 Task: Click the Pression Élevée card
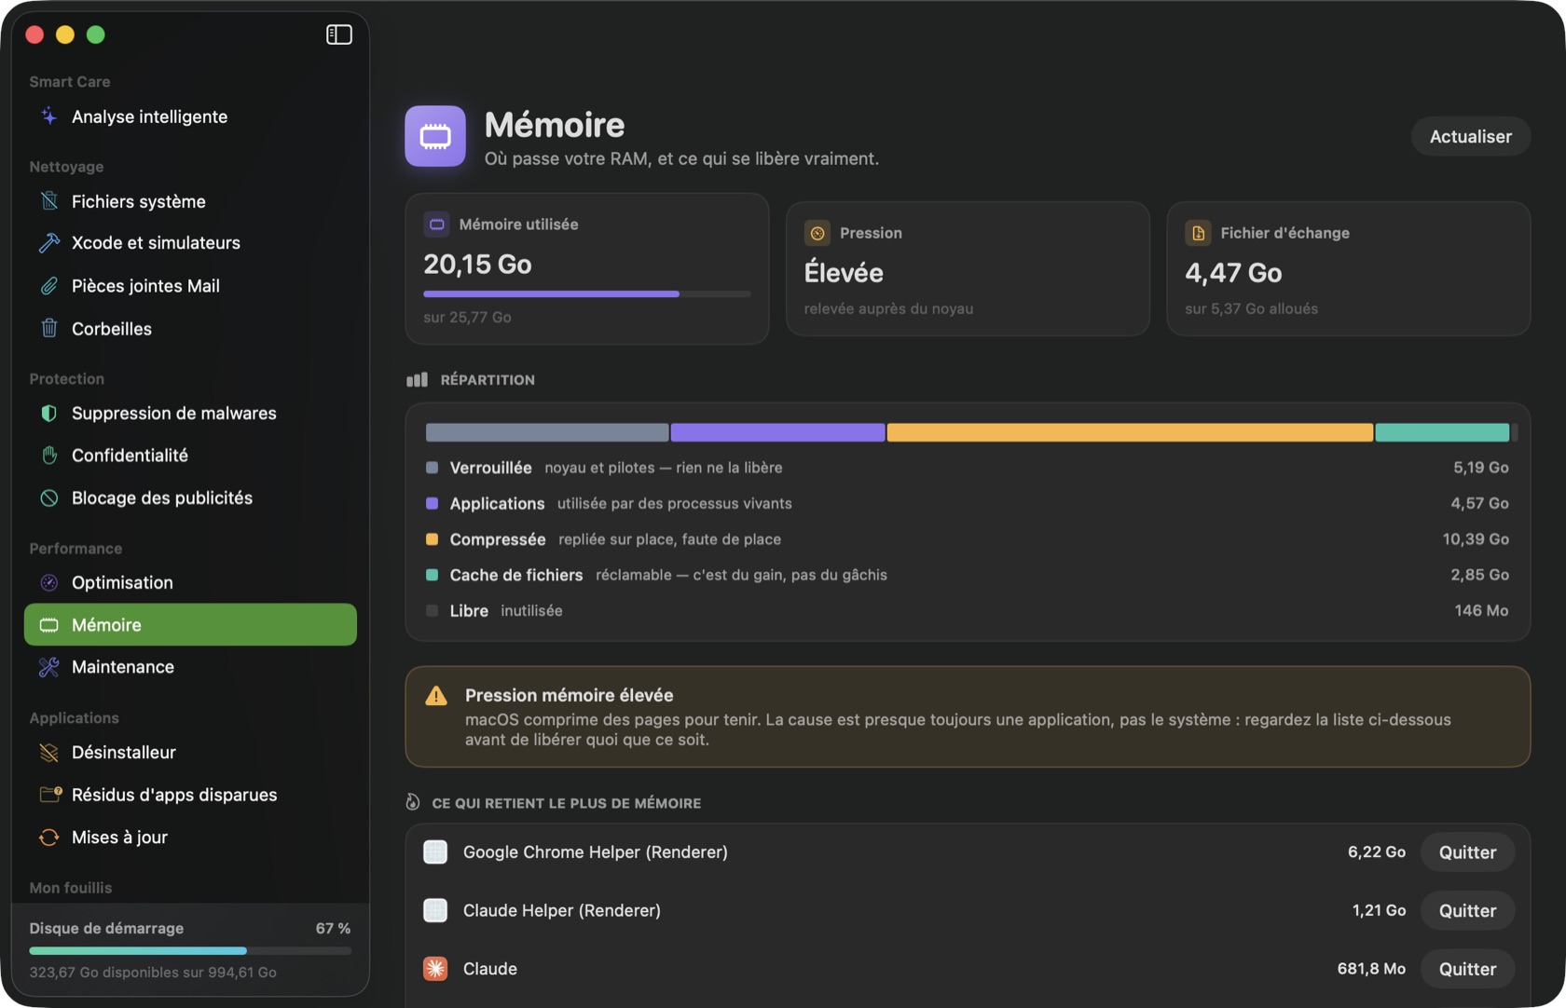click(968, 268)
